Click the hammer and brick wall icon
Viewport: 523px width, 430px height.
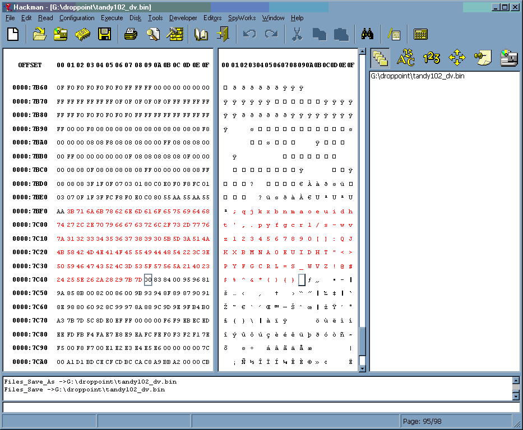(x=175, y=34)
